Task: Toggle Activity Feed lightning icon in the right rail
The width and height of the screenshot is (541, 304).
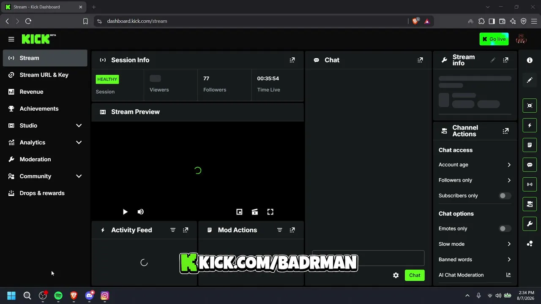Action: (x=530, y=125)
